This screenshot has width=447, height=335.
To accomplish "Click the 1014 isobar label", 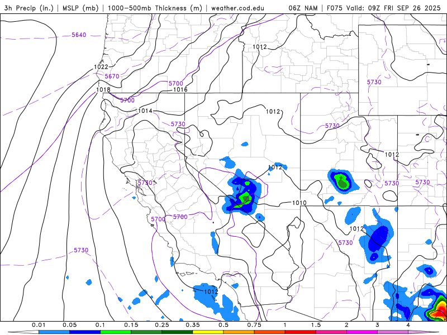I will pos(145,111).
